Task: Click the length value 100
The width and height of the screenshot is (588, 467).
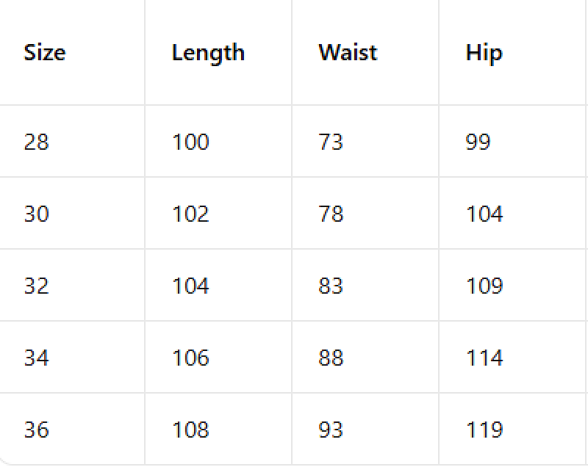Action: click(x=190, y=142)
